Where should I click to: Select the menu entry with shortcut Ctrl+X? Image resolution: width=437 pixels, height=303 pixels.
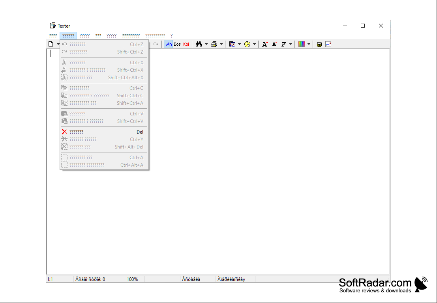pos(104,62)
